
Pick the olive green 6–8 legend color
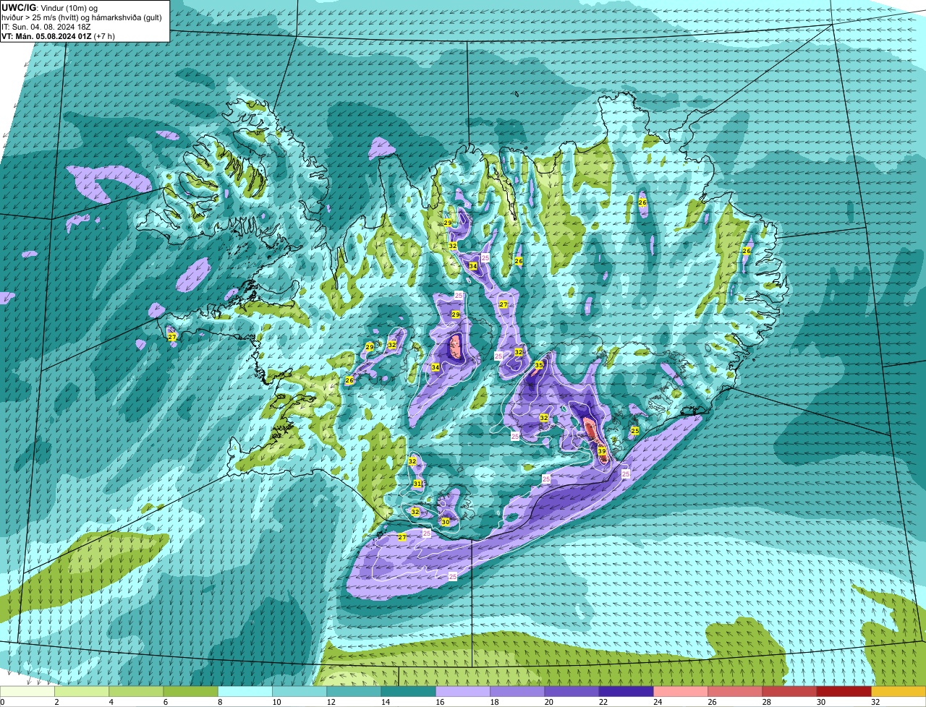click(190, 691)
